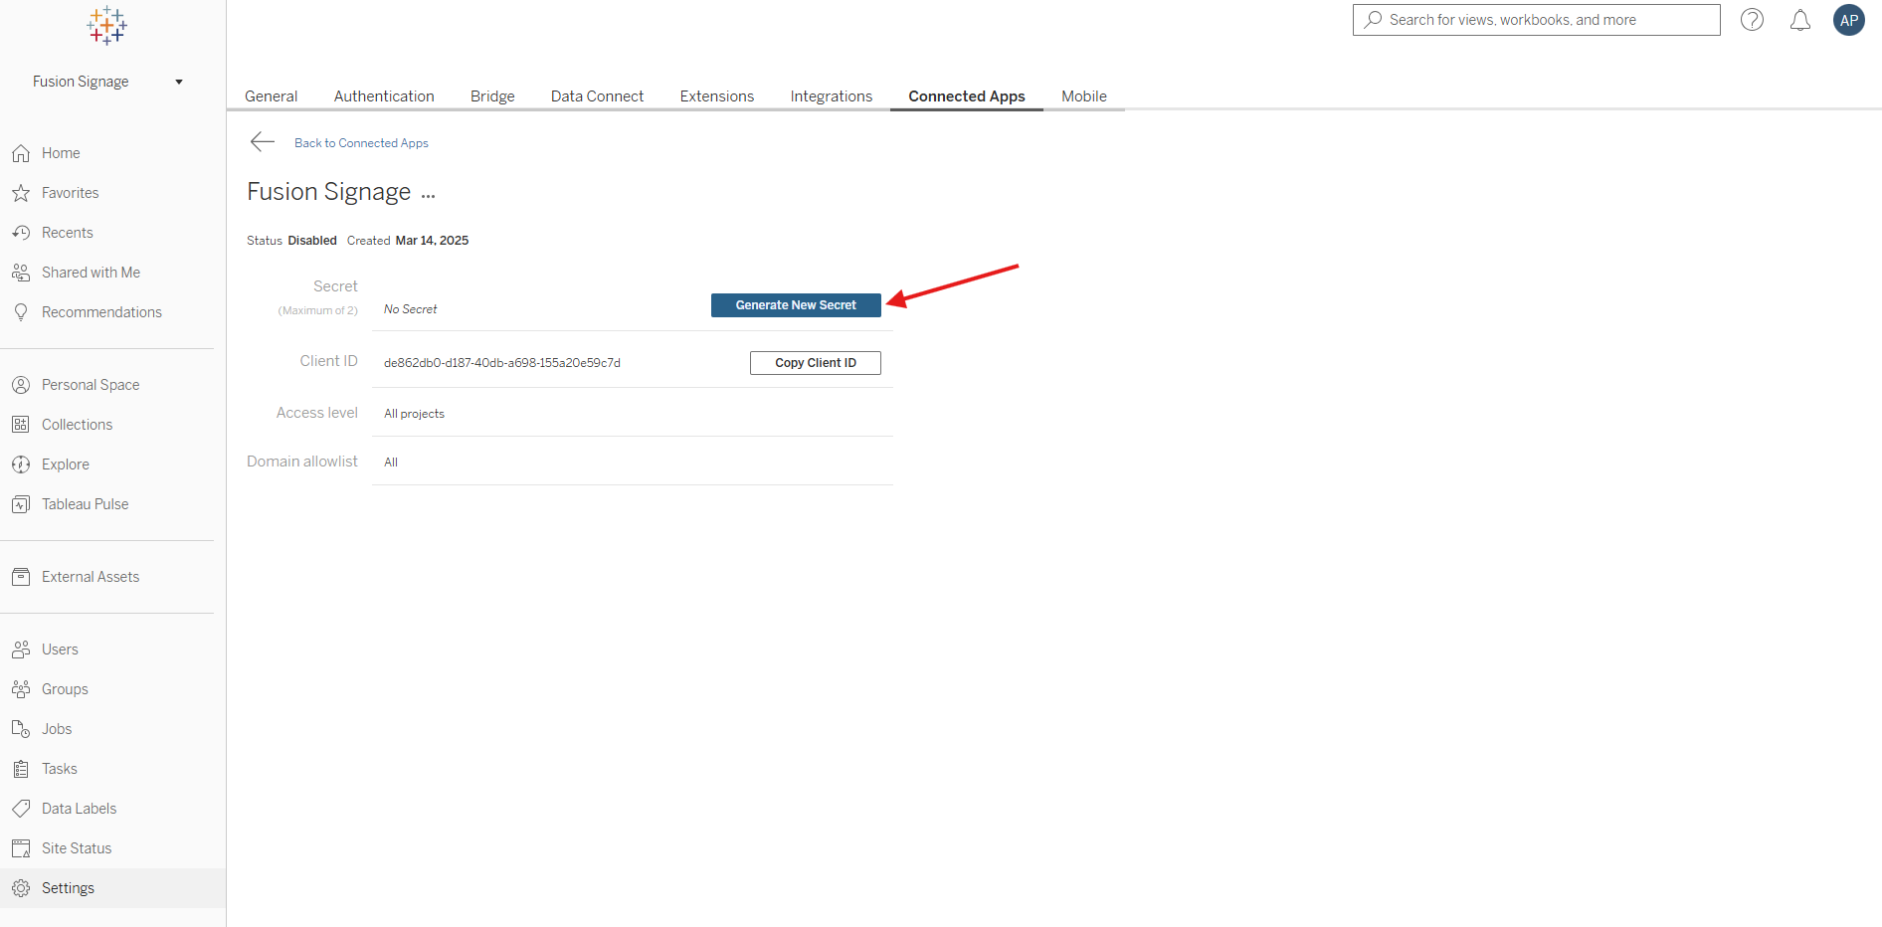This screenshot has height=927, width=1882.
Task: Open the Tasks page
Action: [x=60, y=769]
